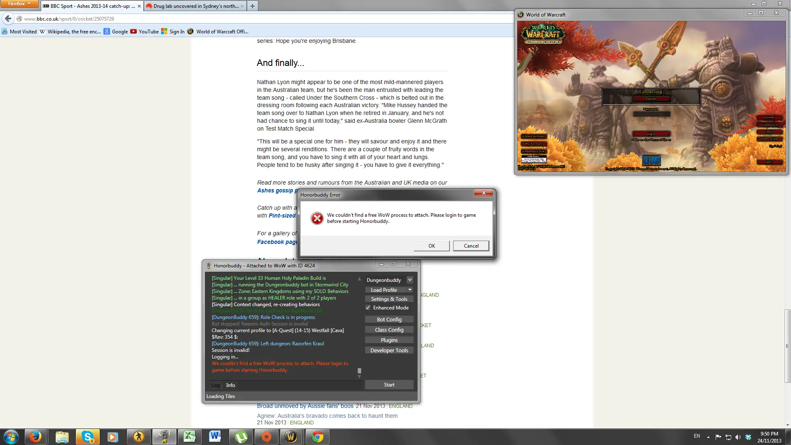Open Class Config in Honorbuddy

pyautogui.click(x=389, y=330)
